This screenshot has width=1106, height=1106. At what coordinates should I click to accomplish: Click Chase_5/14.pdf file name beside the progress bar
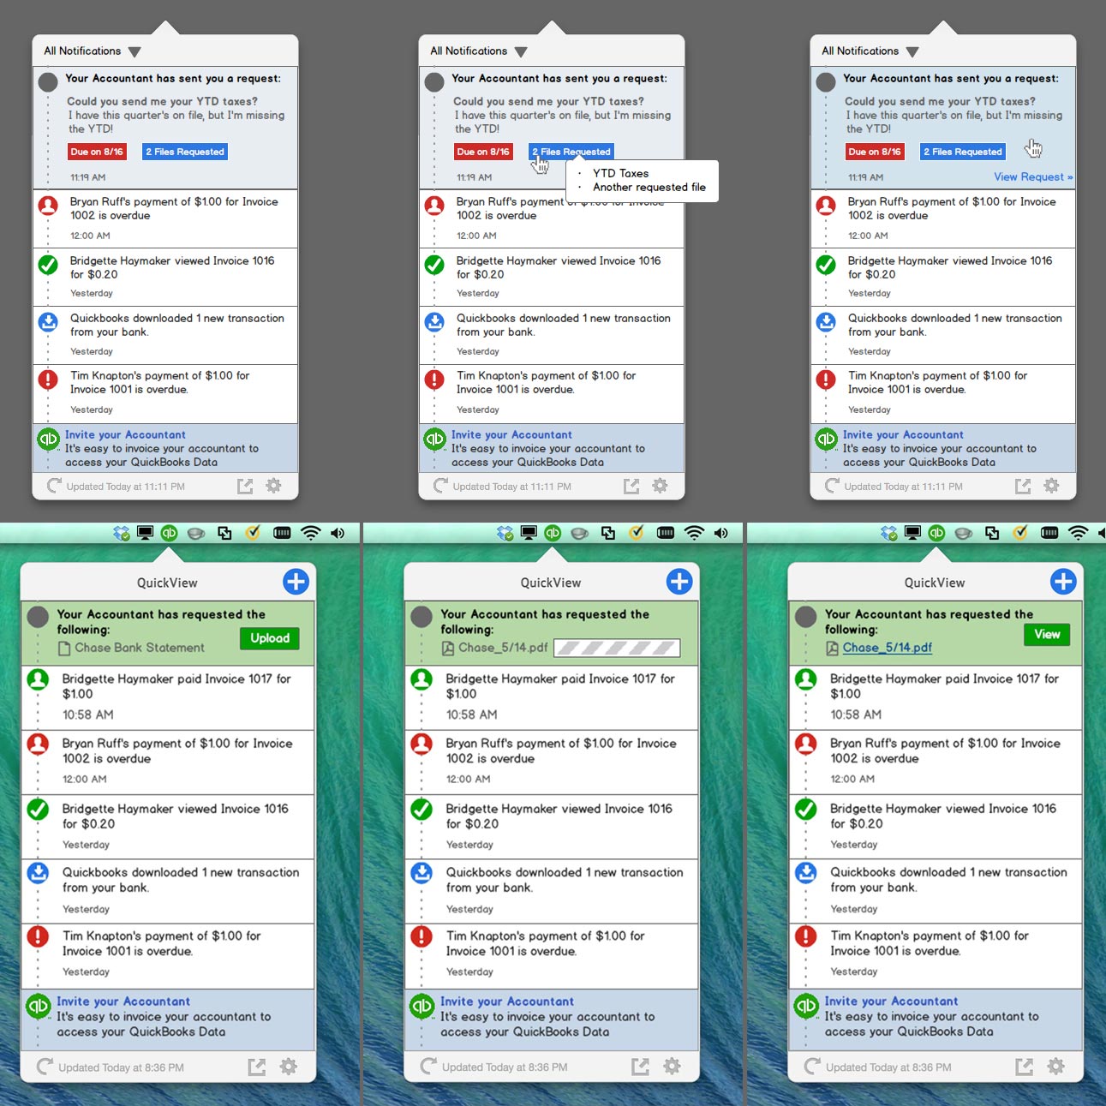coord(503,648)
